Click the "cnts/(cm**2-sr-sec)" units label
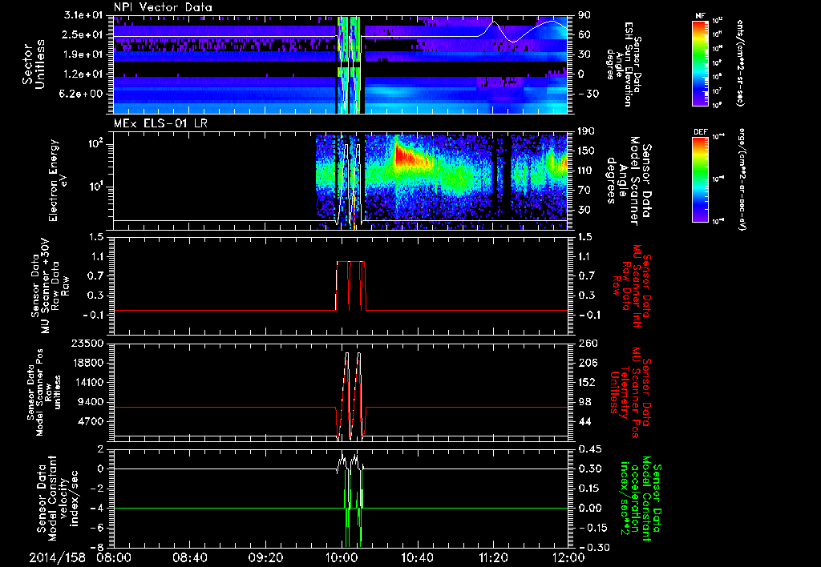This screenshot has height=567, width=821. pos(739,62)
